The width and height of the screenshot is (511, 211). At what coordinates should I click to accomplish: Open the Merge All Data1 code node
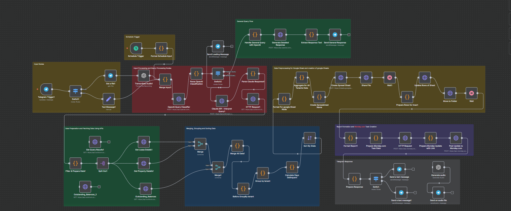pyautogui.click(x=237, y=146)
